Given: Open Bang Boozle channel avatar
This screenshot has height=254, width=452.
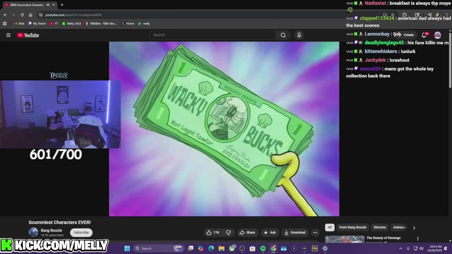Looking at the screenshot, I should coord(34,232).
